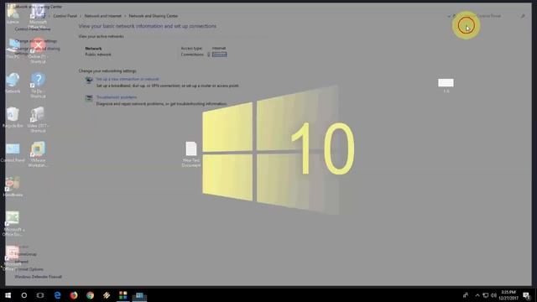Open the To Do shortcut with the question mark

point(38,86)
